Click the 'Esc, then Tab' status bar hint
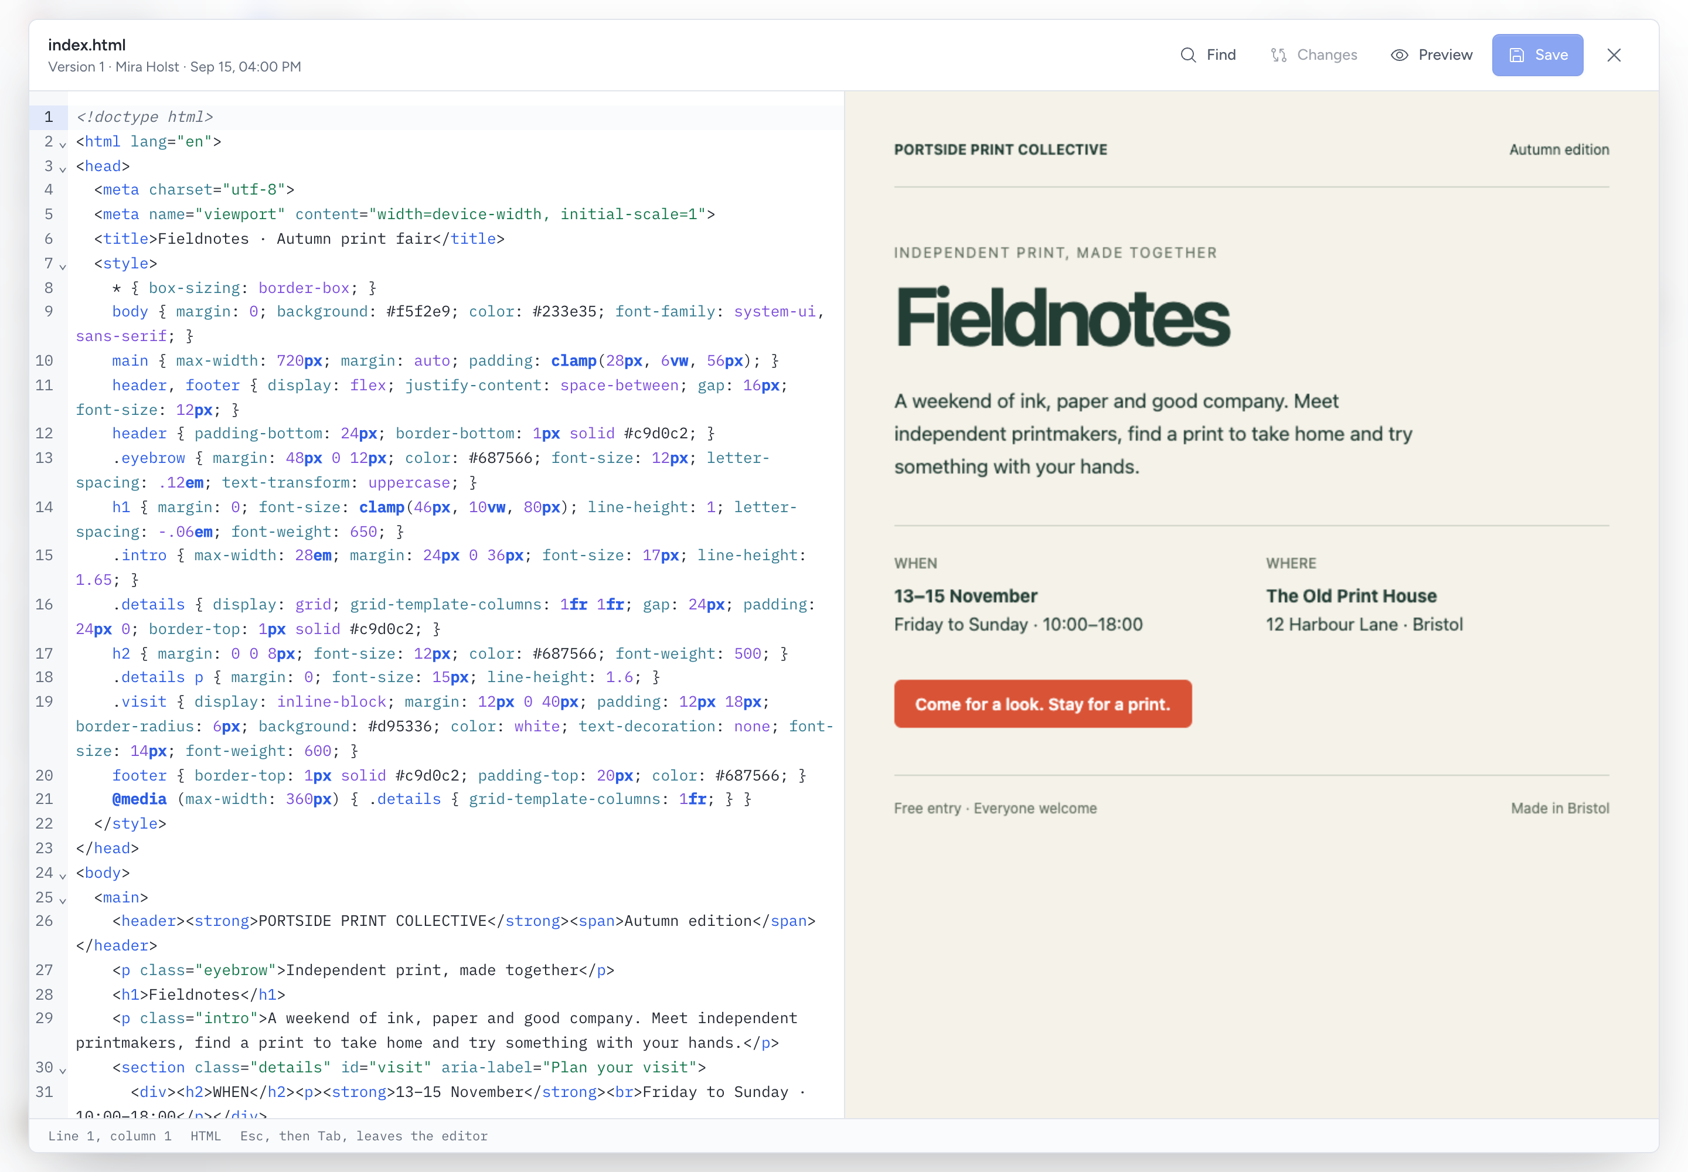Image resolution: width=1688 pixels, height=1172 pixels. pos(363,1135)
